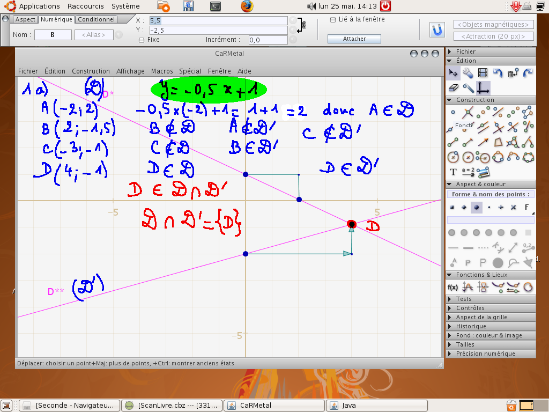Click the Incrément input field
Screen dimensions: 549x412
[x=268, y=40]
